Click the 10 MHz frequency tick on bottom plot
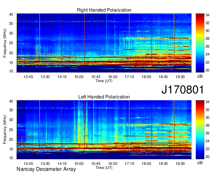The width and height of the screenshot is (213, 173). pos(11,158)
